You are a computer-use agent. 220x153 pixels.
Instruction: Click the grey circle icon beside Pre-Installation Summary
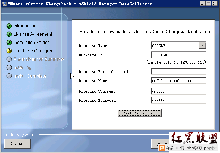[x=9, y=59]
